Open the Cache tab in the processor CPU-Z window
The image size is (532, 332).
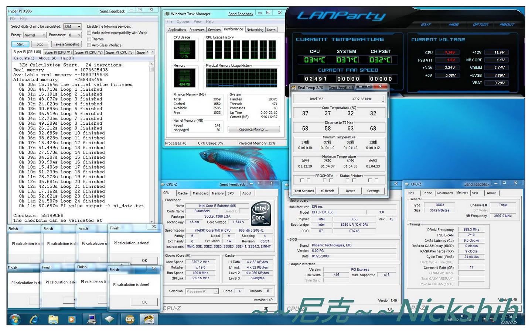(183, 193)
